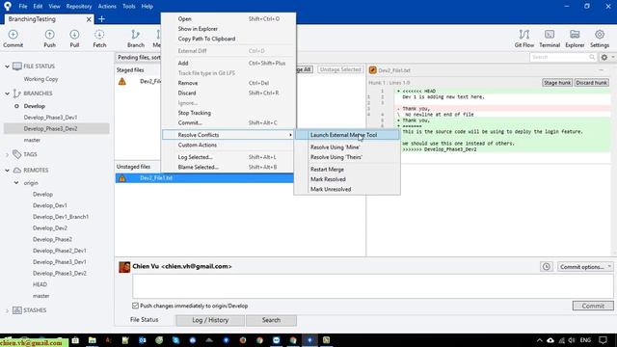Click the Chien Vu avatar image
The image size is (617, 347).
(124, 267)
